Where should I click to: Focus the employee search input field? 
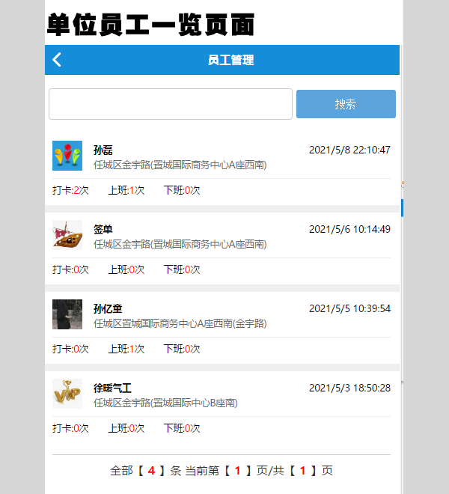click(x=170, y=104)
